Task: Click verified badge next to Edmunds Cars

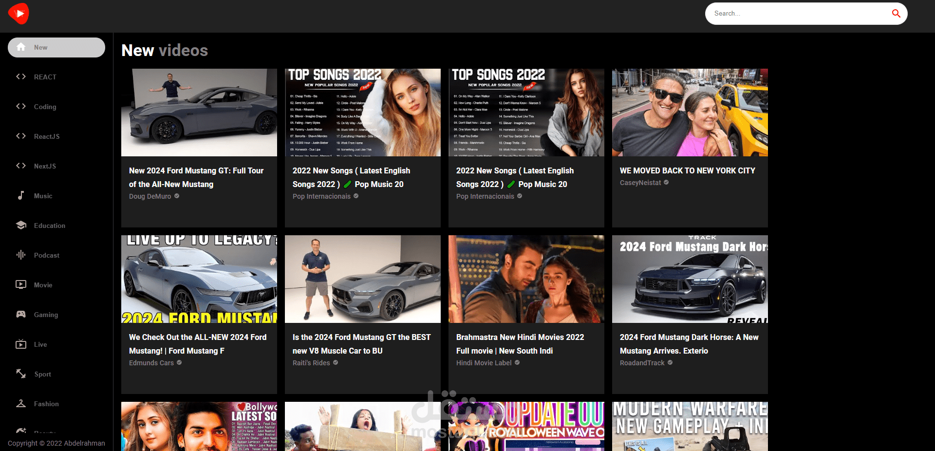Action: tap(179, 362)
